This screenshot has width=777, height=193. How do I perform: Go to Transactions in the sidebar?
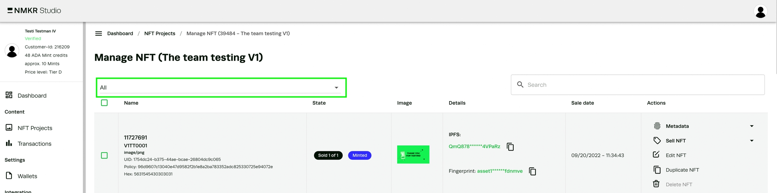(34, 144)
